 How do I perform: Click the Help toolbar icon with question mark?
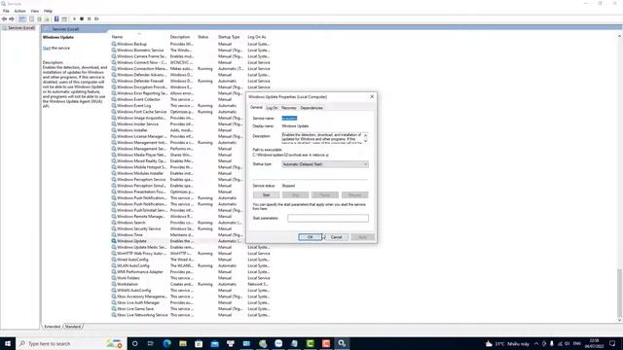pos(56,19)
